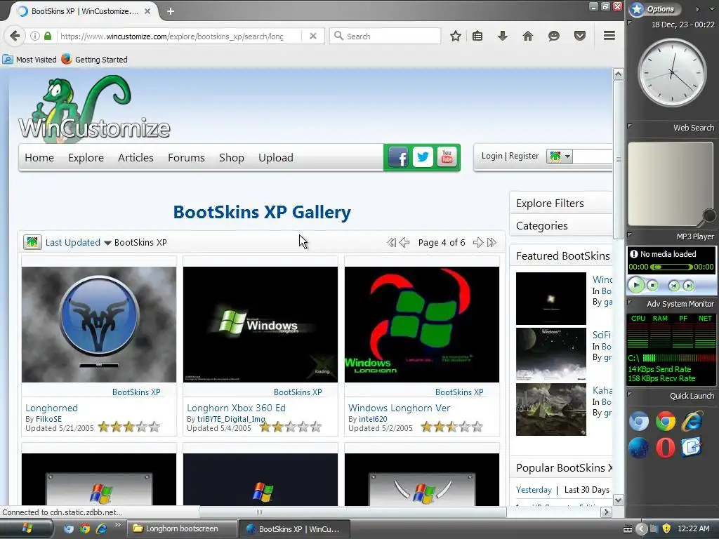Open author FilkoSE profile link
This screenshot has height=539, width=719.
48,419
